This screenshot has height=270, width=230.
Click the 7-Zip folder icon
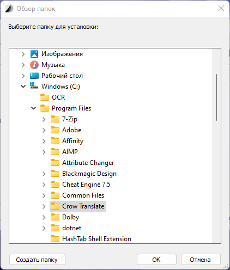coord(55,119)
